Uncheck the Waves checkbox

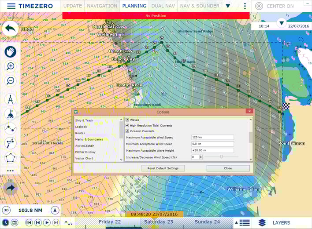pos(128,120)
